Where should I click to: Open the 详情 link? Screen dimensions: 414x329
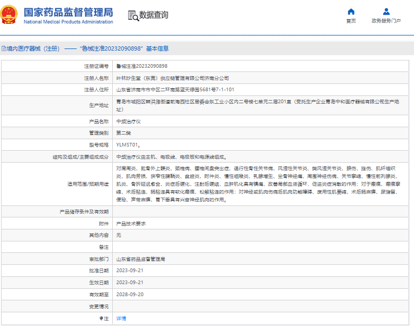[121, 319]
